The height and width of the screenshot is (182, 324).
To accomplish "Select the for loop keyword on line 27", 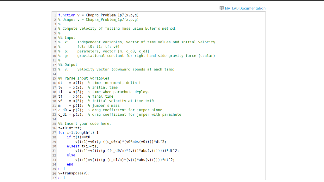I will (60, 132).
